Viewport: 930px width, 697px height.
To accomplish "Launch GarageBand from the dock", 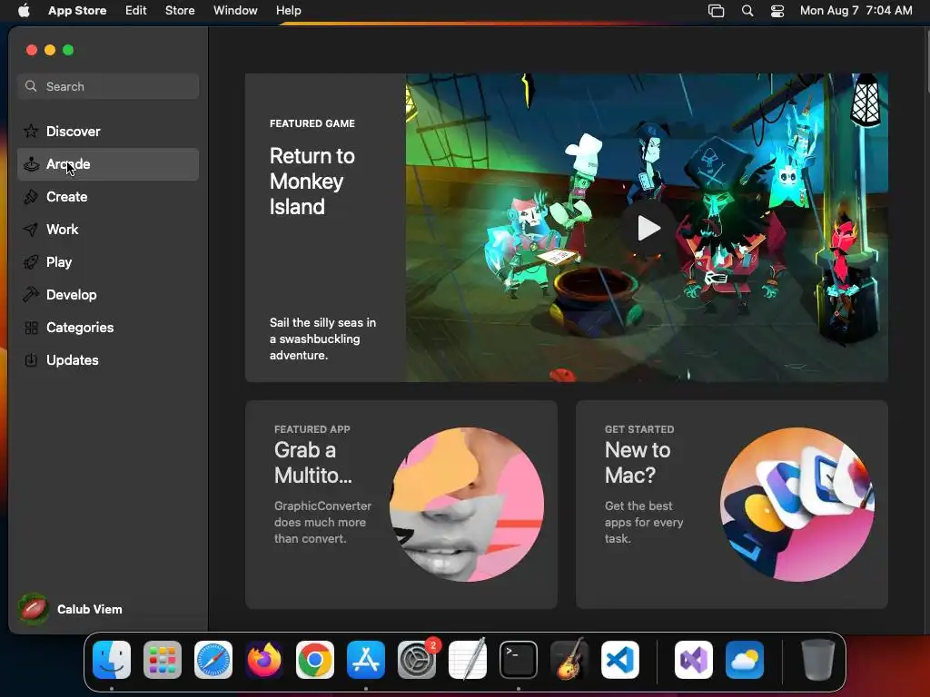I will (569, 660).
